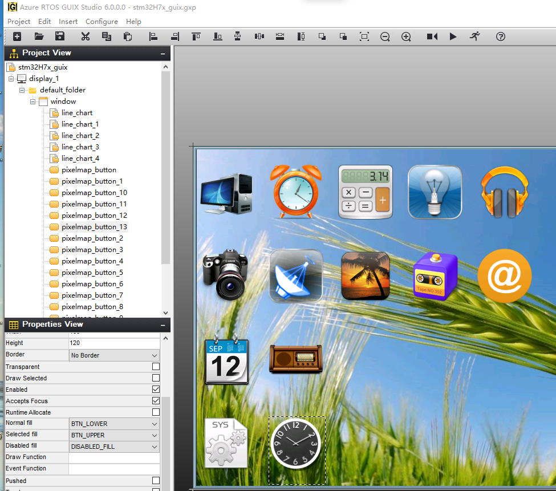Align selected widgets to the top
This screenshot has width=556, height=491.
click(x=196, y=36)
